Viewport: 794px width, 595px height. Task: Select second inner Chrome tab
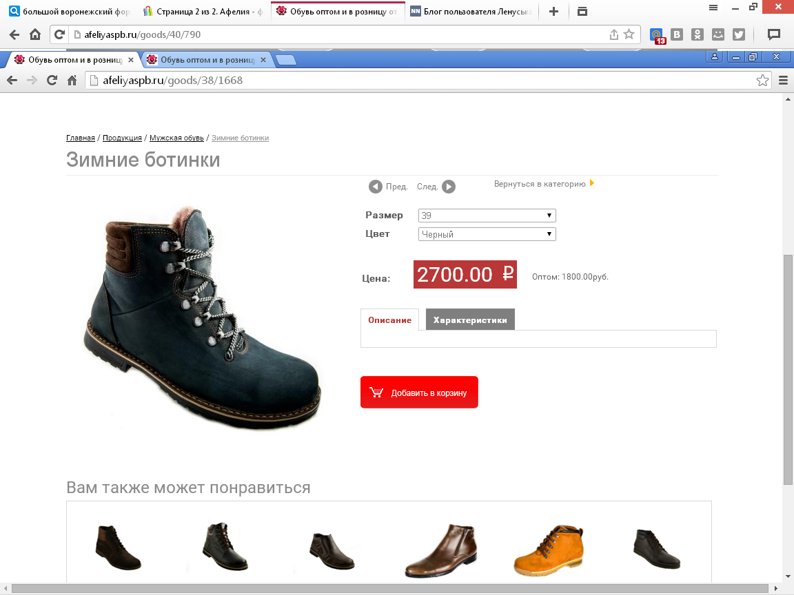[x=205, y=60]
